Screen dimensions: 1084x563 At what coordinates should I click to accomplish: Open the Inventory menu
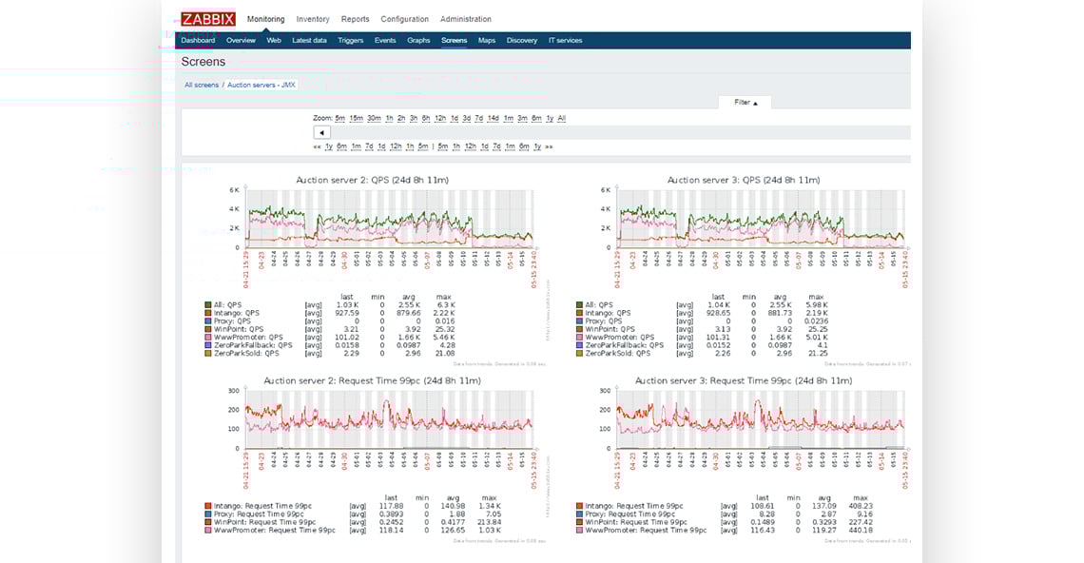pos(313,19)
